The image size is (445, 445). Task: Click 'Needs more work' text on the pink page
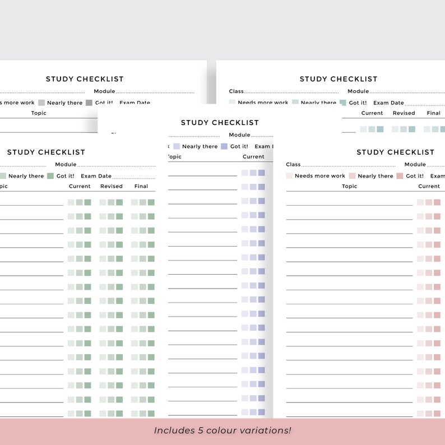(320, 175)
